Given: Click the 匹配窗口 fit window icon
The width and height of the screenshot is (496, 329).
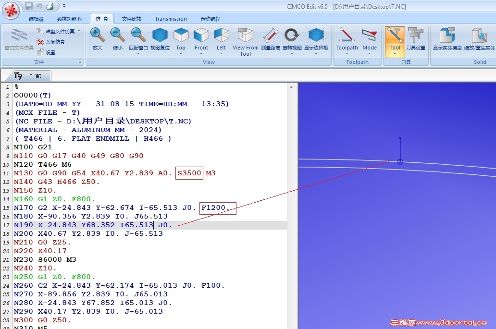Looking at the screenshot, I should 138,36.
